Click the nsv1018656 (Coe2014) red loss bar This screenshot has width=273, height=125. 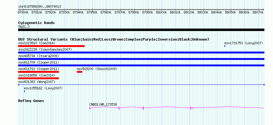(38, 78)
